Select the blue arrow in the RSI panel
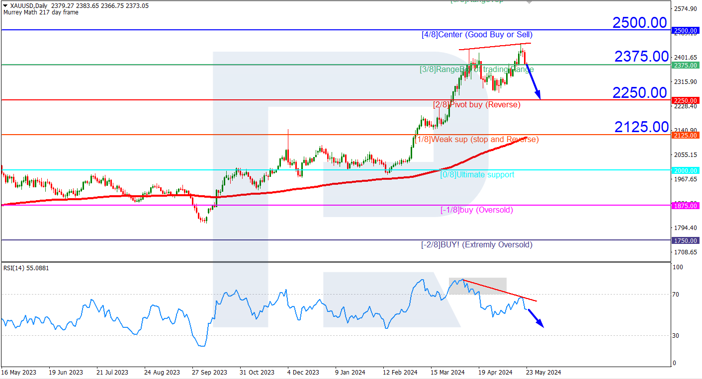This screenshot has height=379, width=702. click(x=535, y=318)
